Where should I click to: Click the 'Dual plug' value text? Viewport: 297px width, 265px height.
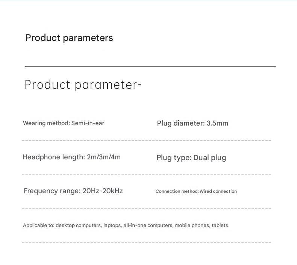[x=209, y=158]
